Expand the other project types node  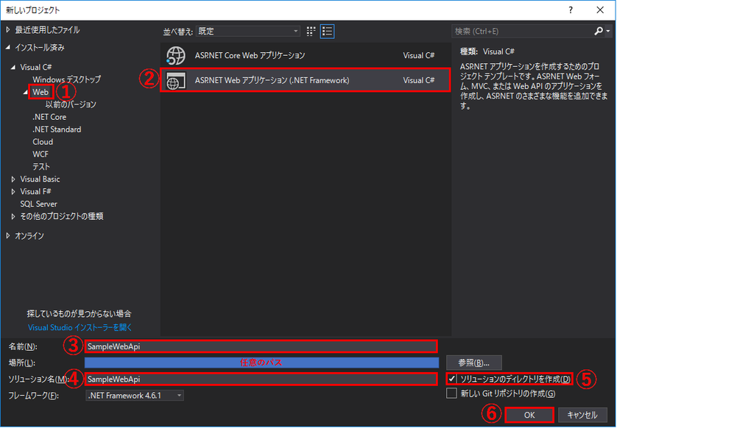click(x=13, y=217)
